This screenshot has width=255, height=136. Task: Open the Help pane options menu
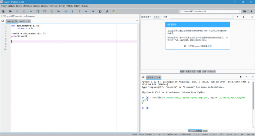tap(252, 17)
